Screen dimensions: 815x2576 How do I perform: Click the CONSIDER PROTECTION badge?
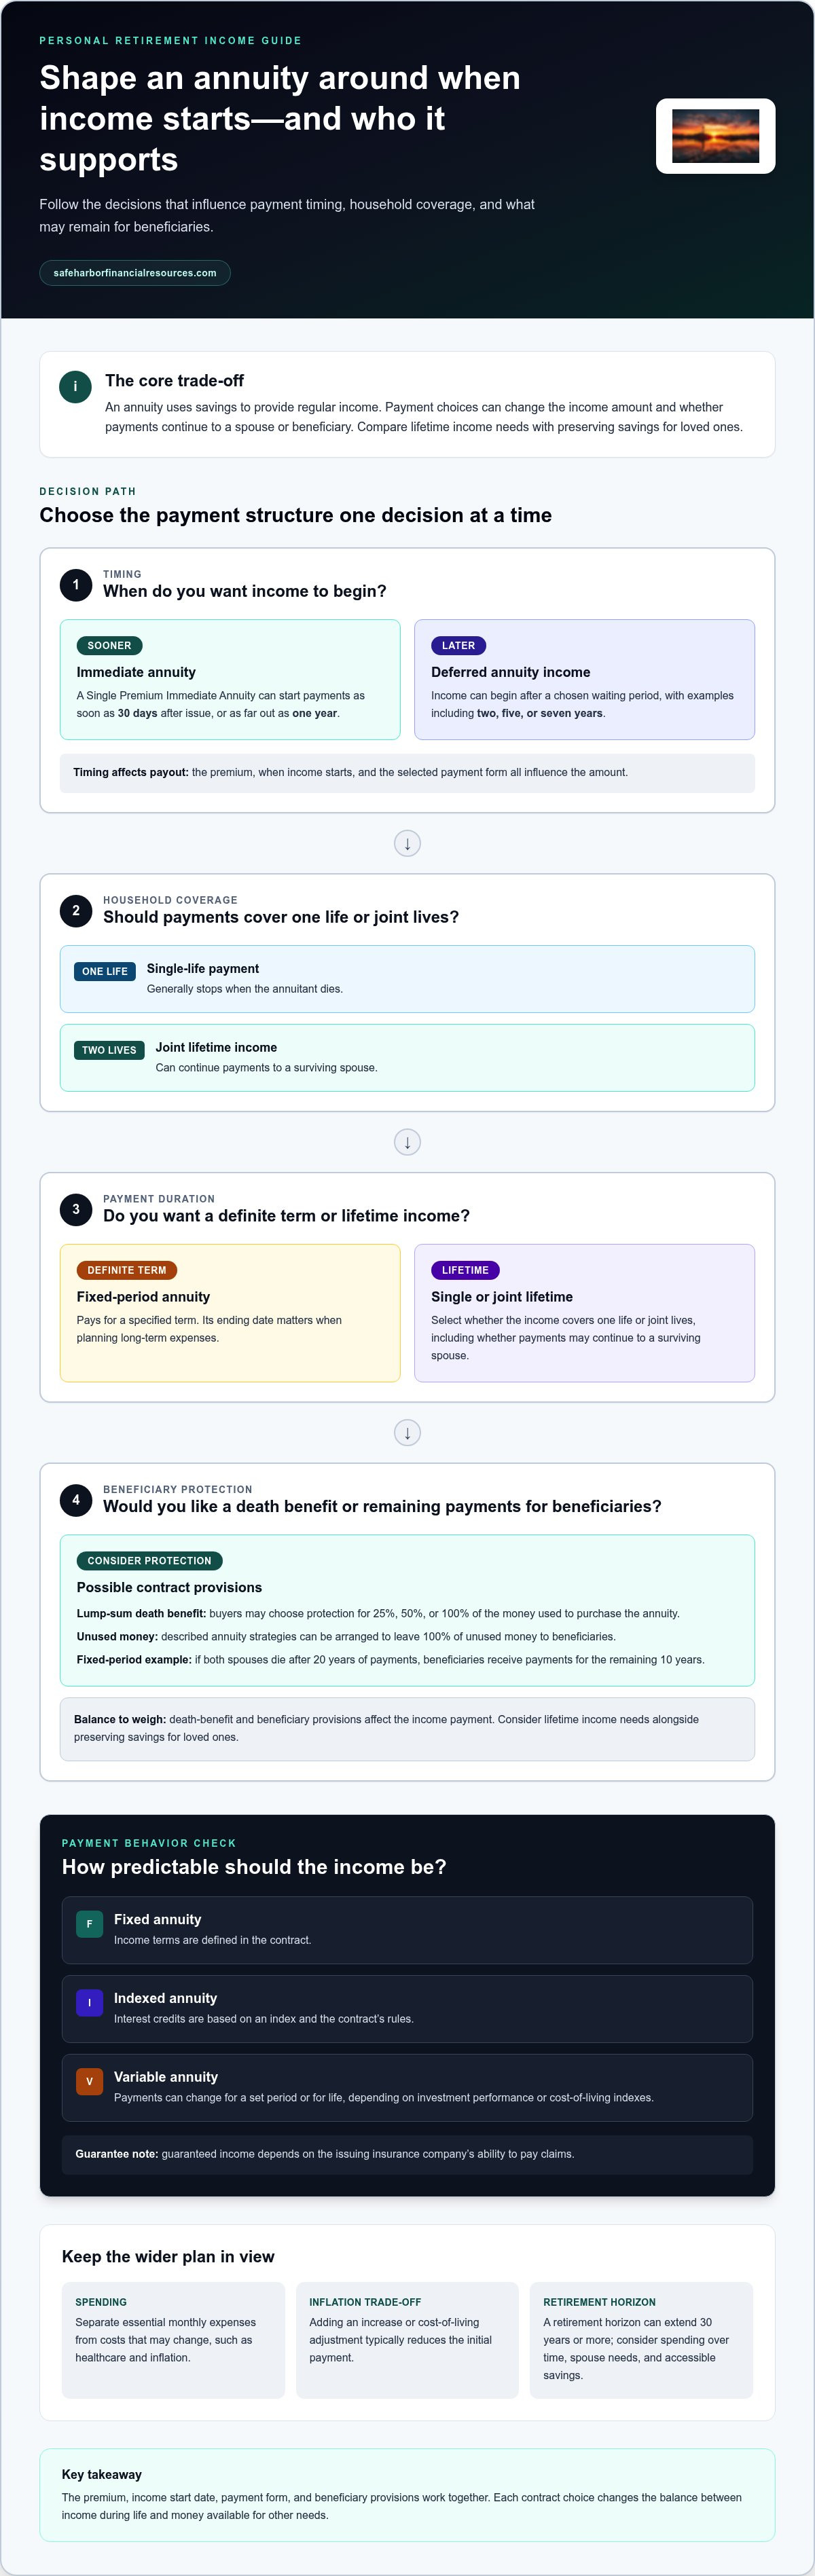(x=150, y=1561)
